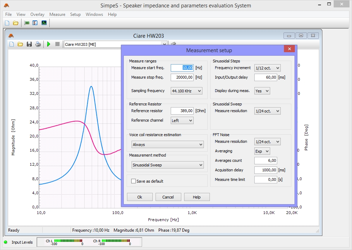Click Open folder icon in Ciare HW203 window
The height and width of the screenshot is (250, 352).
(x=20, y=44)
